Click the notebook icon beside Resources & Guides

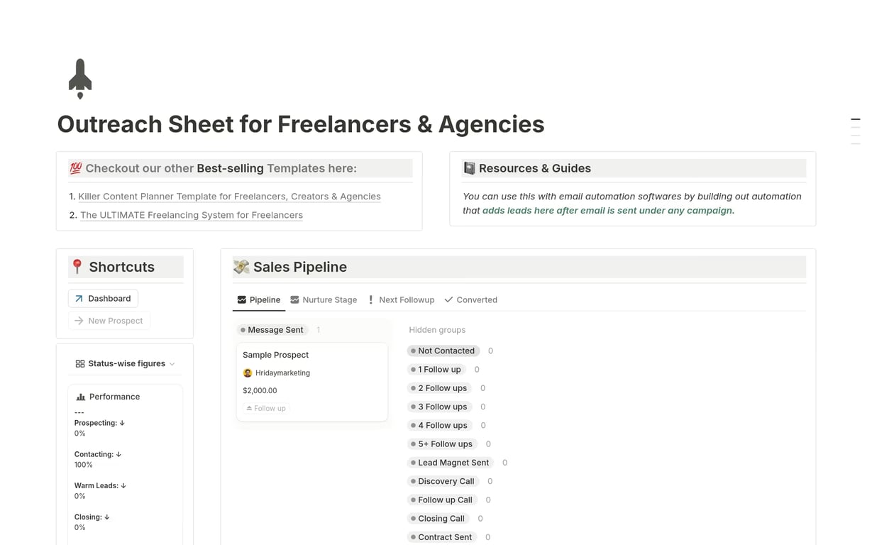pyautogui.click(x=469, y=168)
